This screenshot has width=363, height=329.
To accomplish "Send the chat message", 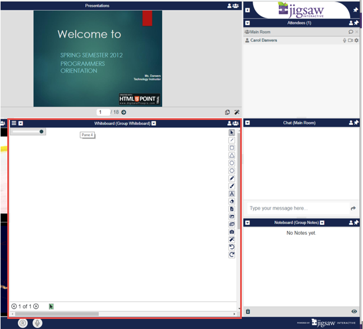I will click(x=353, y=208).
